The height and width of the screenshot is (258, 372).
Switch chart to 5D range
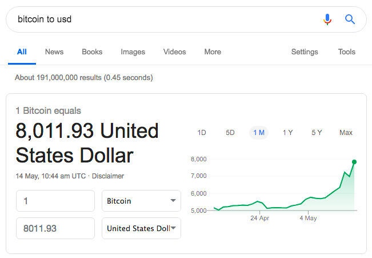(230, 133)
